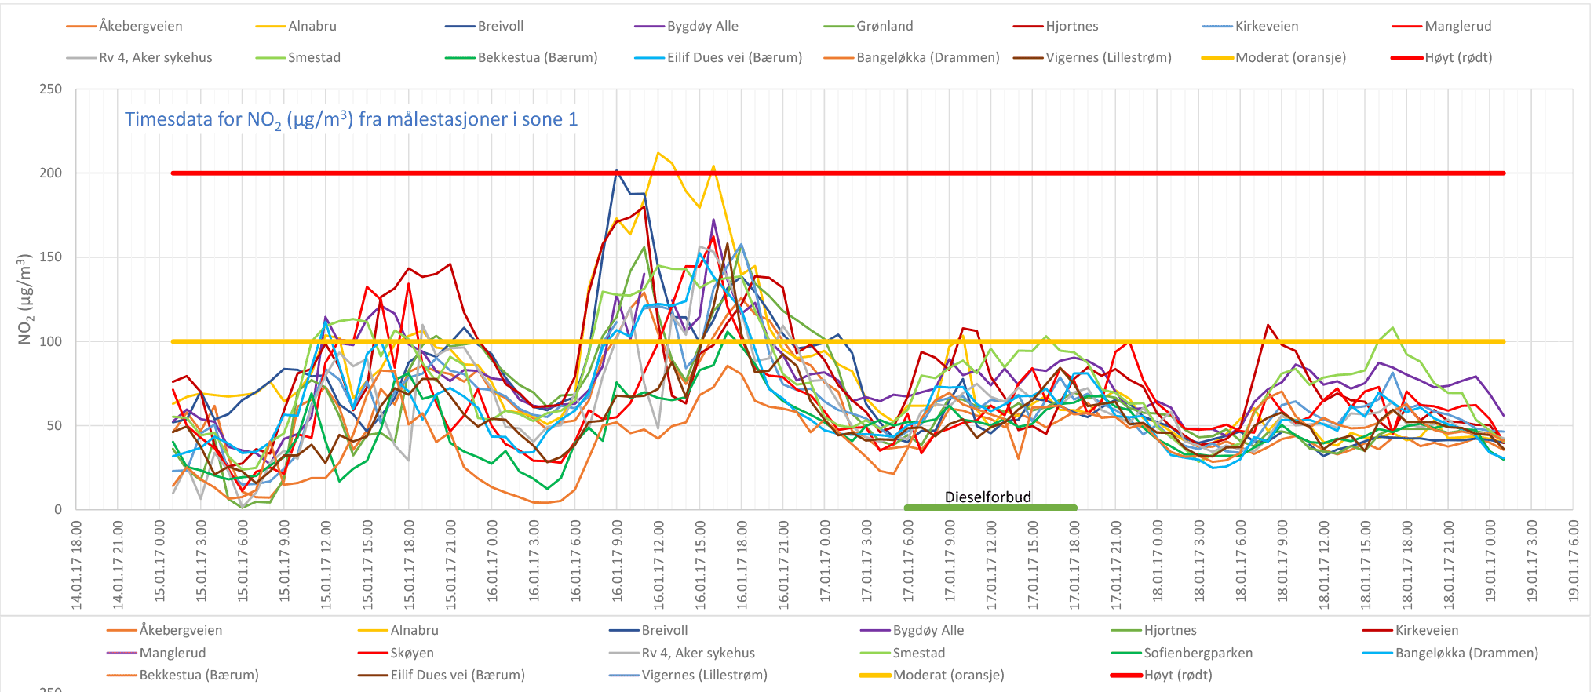The image size is (1594, 692).
Task: Click the y-axis title 'NO2 (µg/m3)'
Action: [25, 299]
